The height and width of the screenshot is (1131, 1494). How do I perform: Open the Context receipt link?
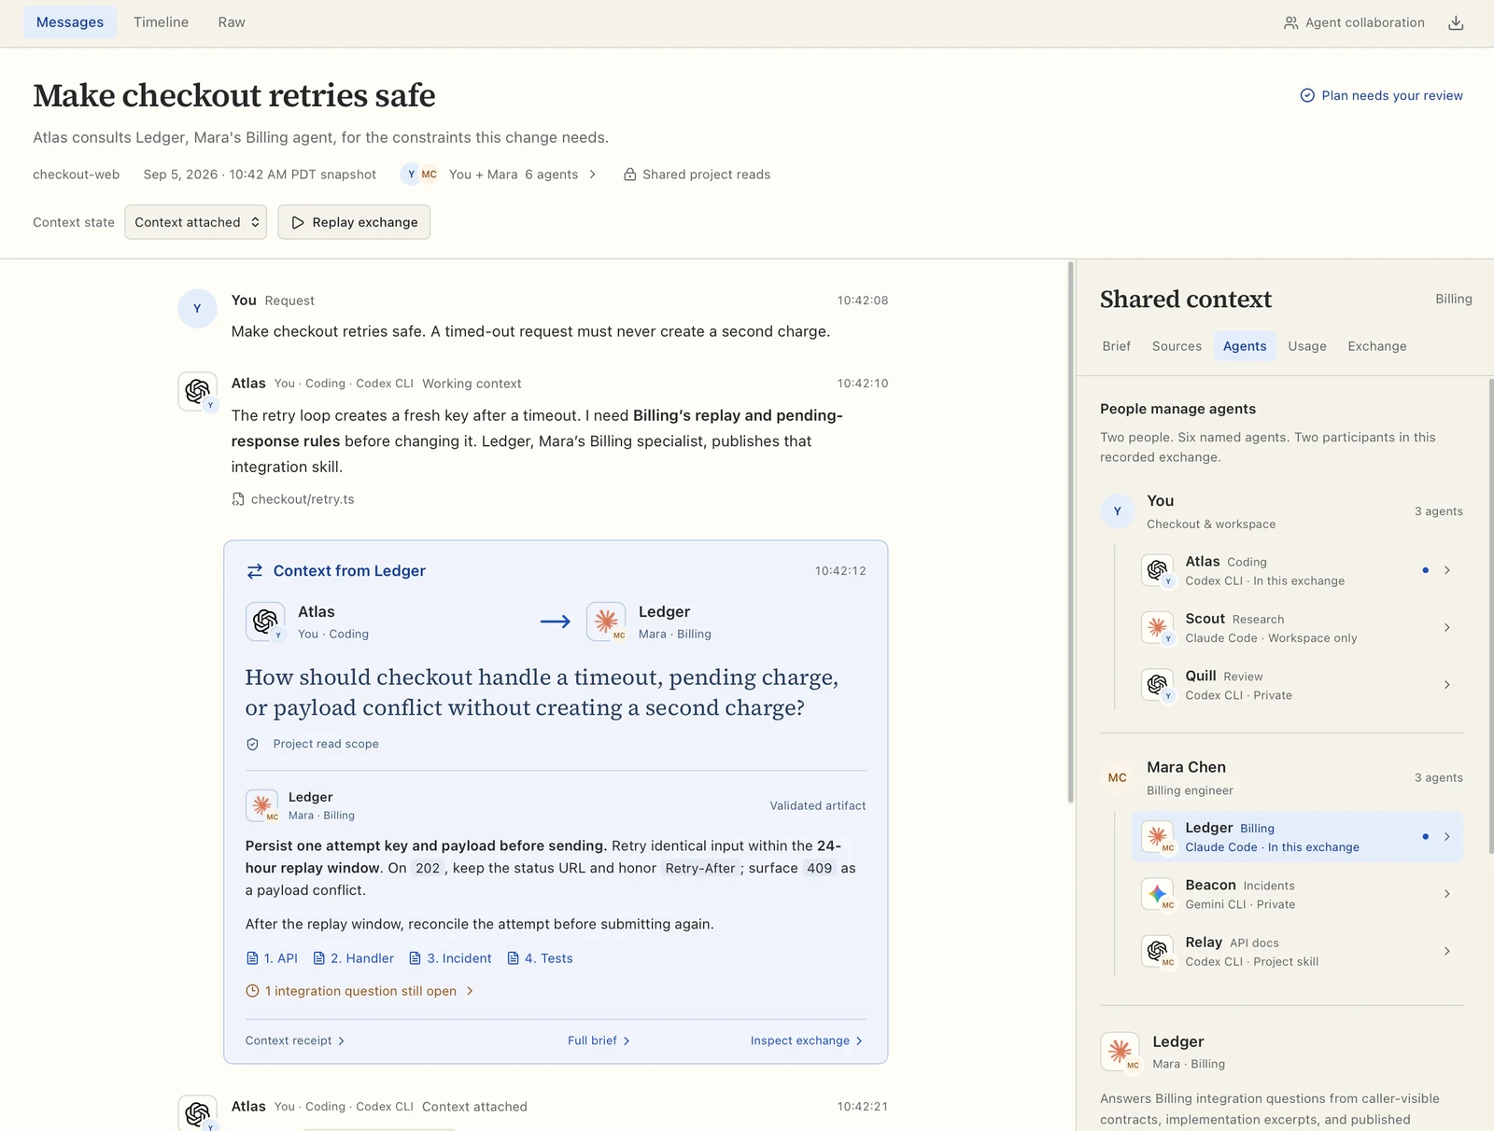coord(295,1040)
